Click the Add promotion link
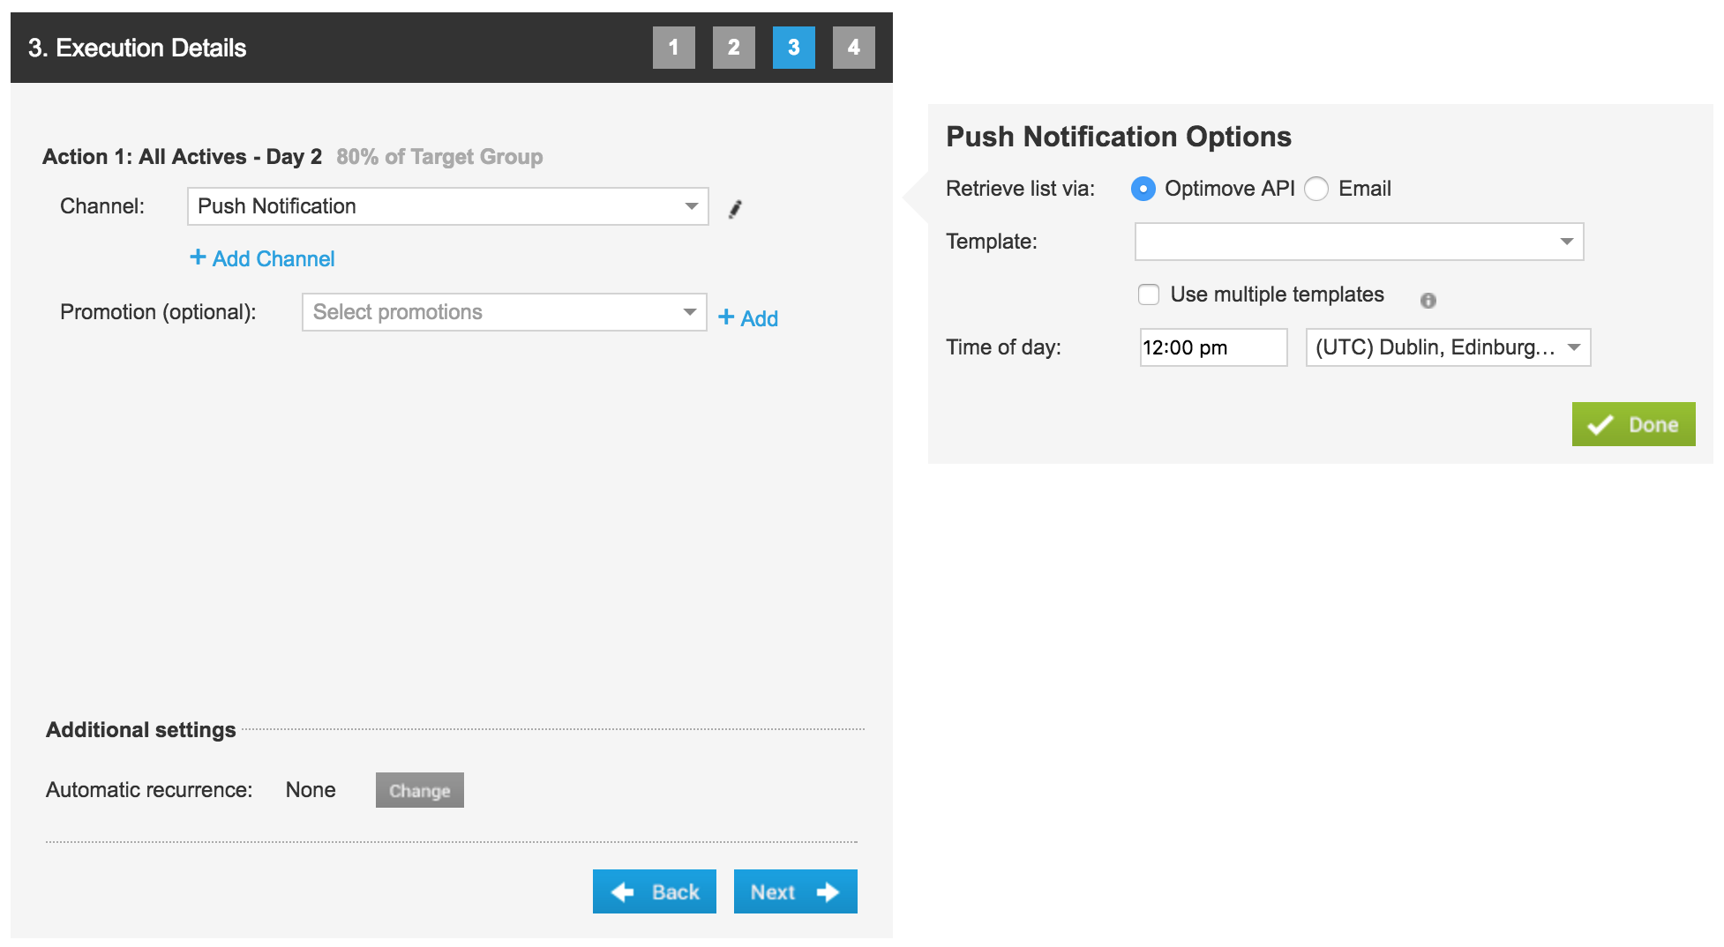 [x=748, y=318]
